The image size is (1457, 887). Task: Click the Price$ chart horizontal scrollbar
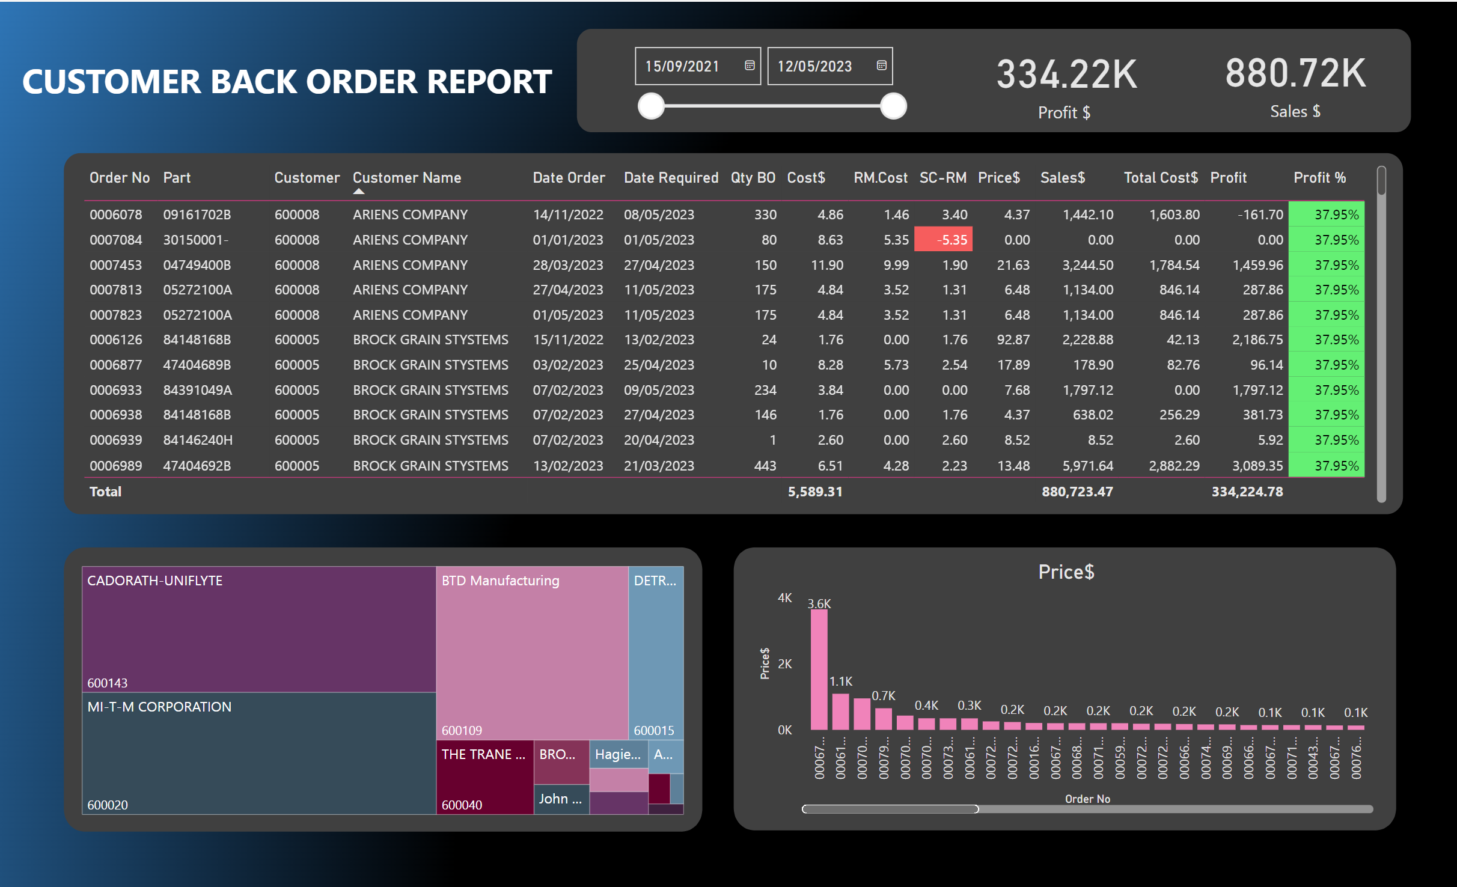click(890, 809)
